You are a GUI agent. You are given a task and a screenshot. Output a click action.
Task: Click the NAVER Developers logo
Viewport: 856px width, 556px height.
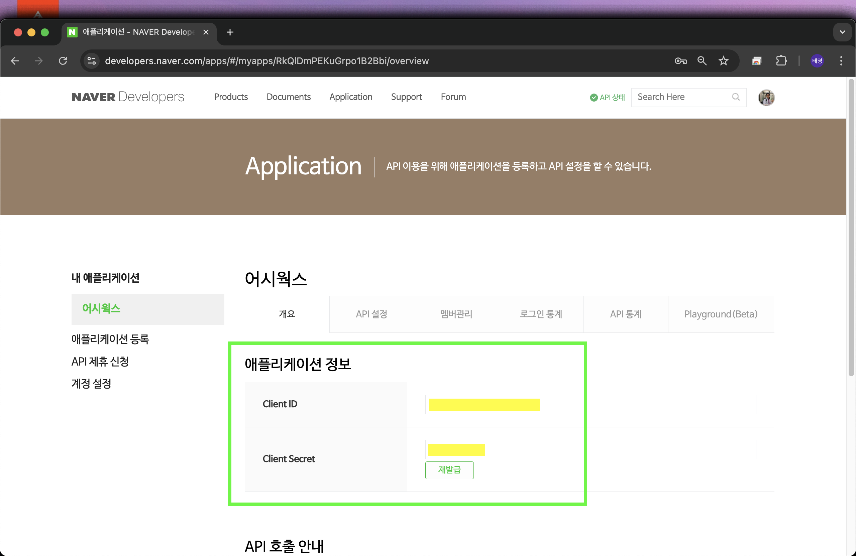[128, 97]
